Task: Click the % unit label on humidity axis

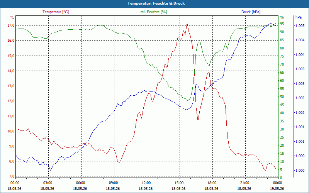Action: (x=282, y=17)
